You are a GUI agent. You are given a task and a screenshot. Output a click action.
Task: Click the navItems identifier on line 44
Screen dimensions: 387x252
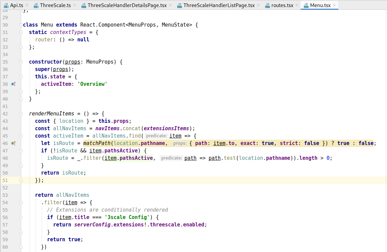pyautogui.click(x=107, y=128)
